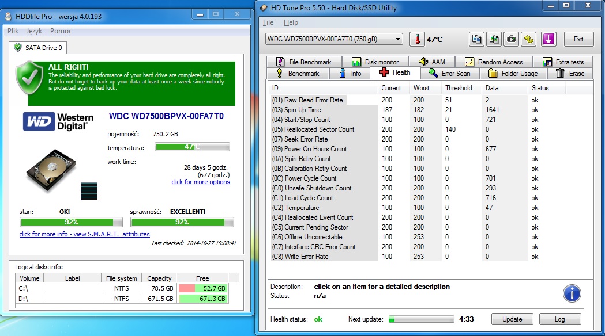Sort by the ID column header
This screenshot has height=336, width=605.
pyautogui.click(x=324, y=88)
